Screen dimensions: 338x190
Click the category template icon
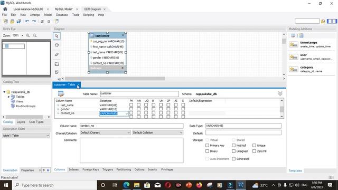[x=294, y=69]
